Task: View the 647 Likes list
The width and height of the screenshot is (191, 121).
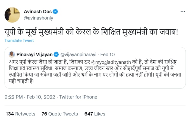Action: (x=95, y=114)
